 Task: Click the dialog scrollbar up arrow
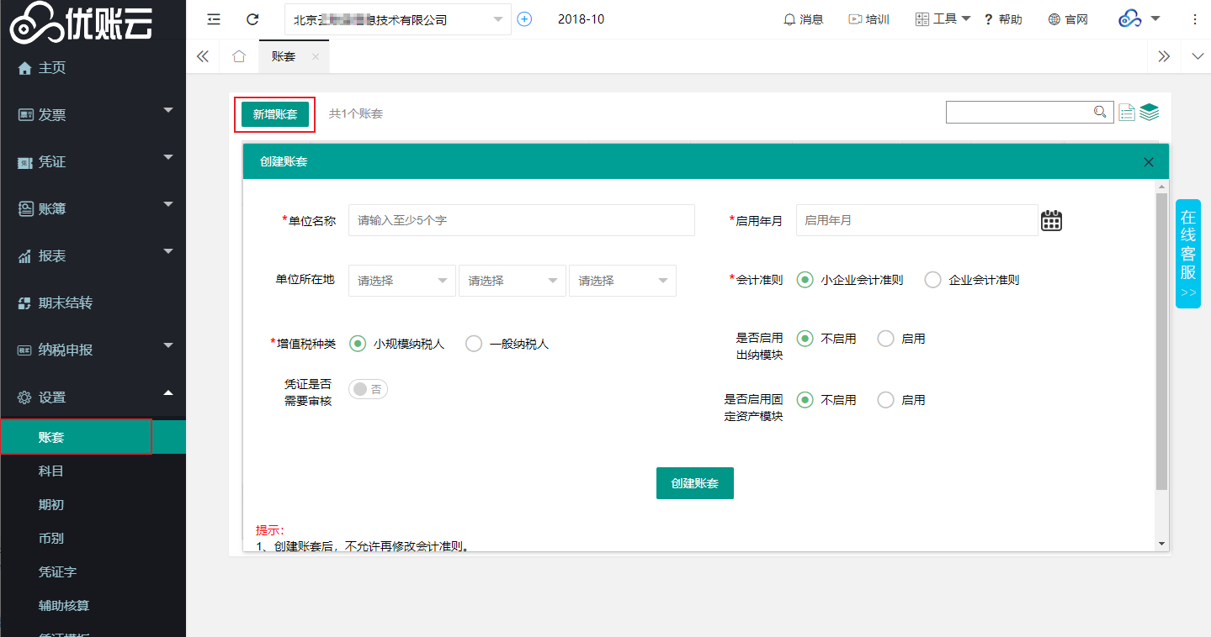(1162, 186)
